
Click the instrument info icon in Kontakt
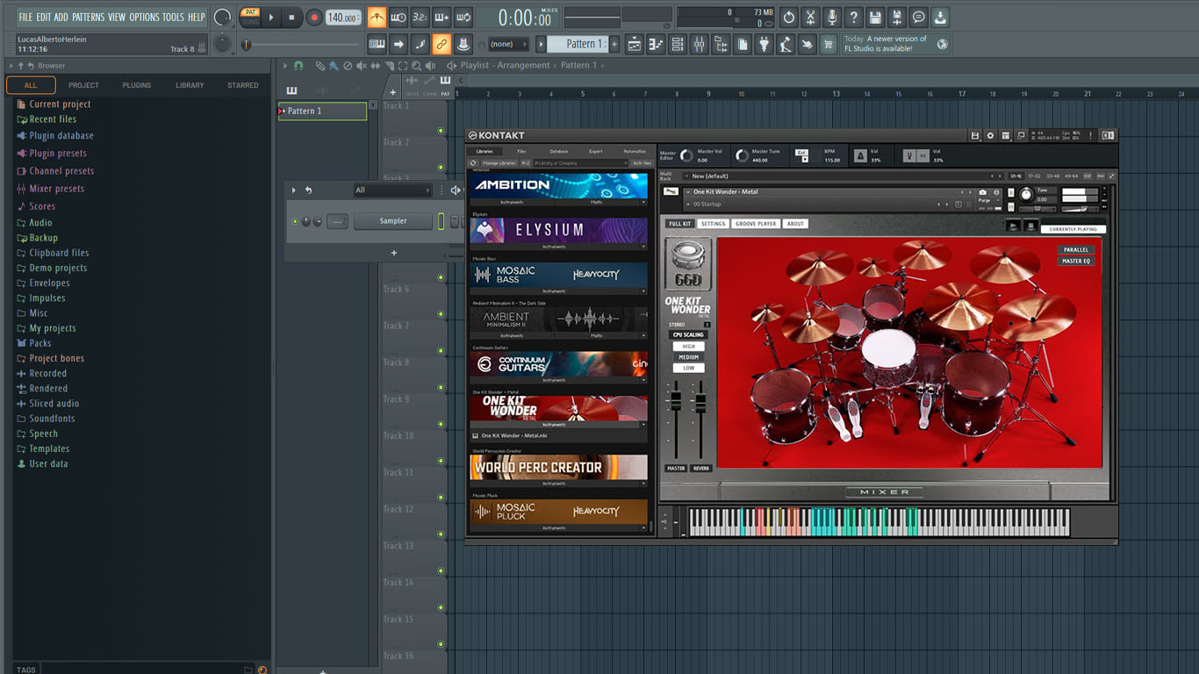(996, 192)
